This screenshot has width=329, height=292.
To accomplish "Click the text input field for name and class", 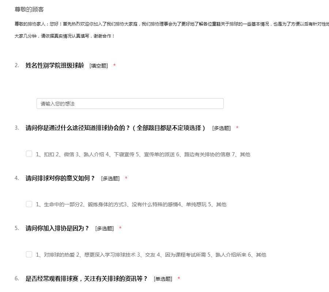I will click(x=130, y=104).
